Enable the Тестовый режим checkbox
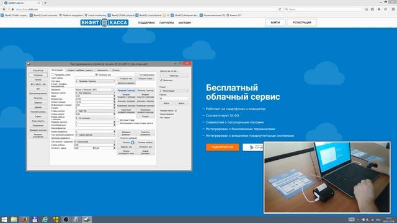The width and height of the screenshot is (397, 223). click(x=137, y=75)
